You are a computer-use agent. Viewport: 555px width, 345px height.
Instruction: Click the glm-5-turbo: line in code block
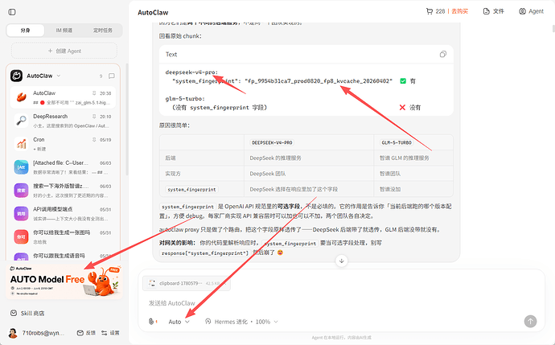click(185, 99)
